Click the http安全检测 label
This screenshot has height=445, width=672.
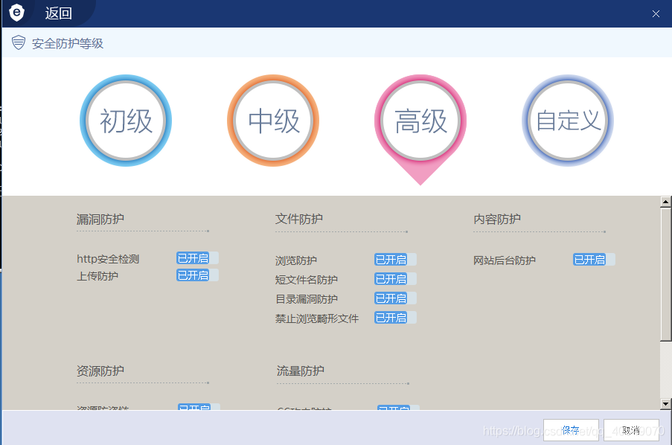coord(108,259)
